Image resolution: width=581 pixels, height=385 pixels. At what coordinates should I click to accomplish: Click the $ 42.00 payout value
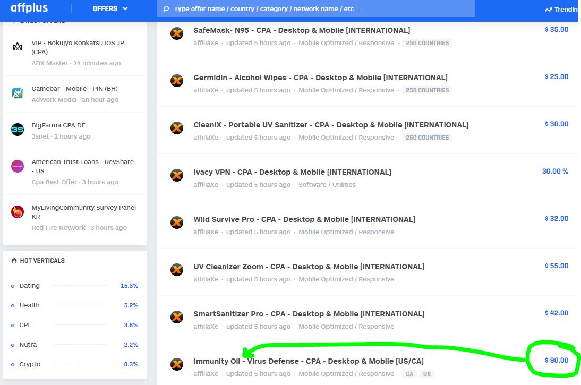(556, 313)
